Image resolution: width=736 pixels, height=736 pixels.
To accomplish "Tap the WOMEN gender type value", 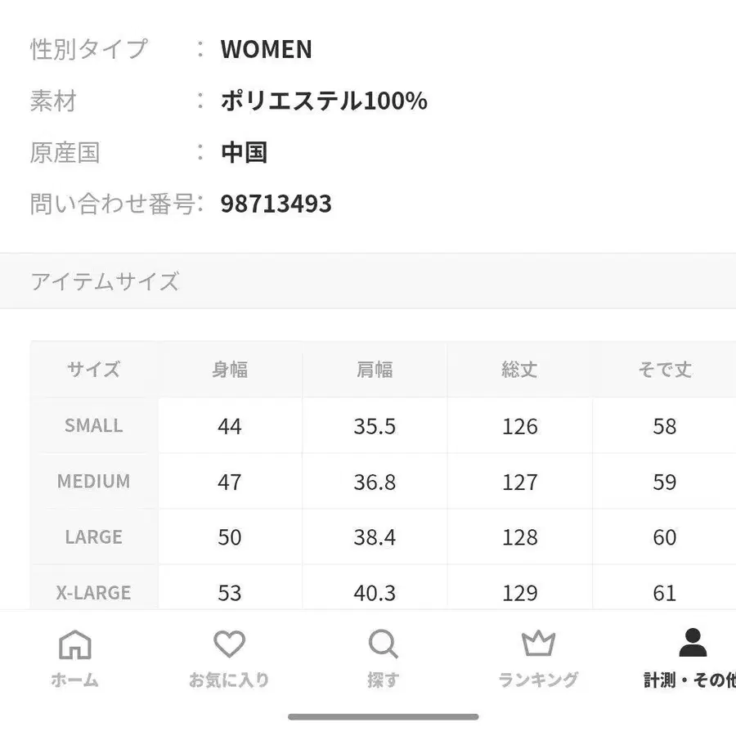I will pos(264,50).
